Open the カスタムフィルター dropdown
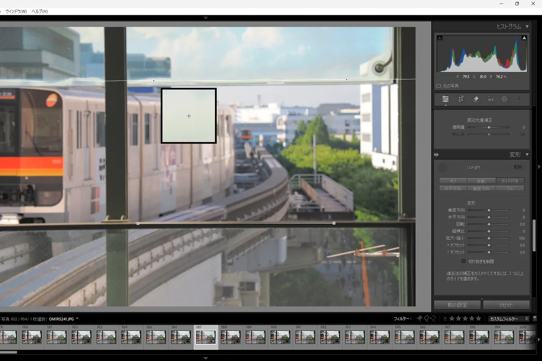This screenshot has width=542, height=361. [x=508, y=319]
